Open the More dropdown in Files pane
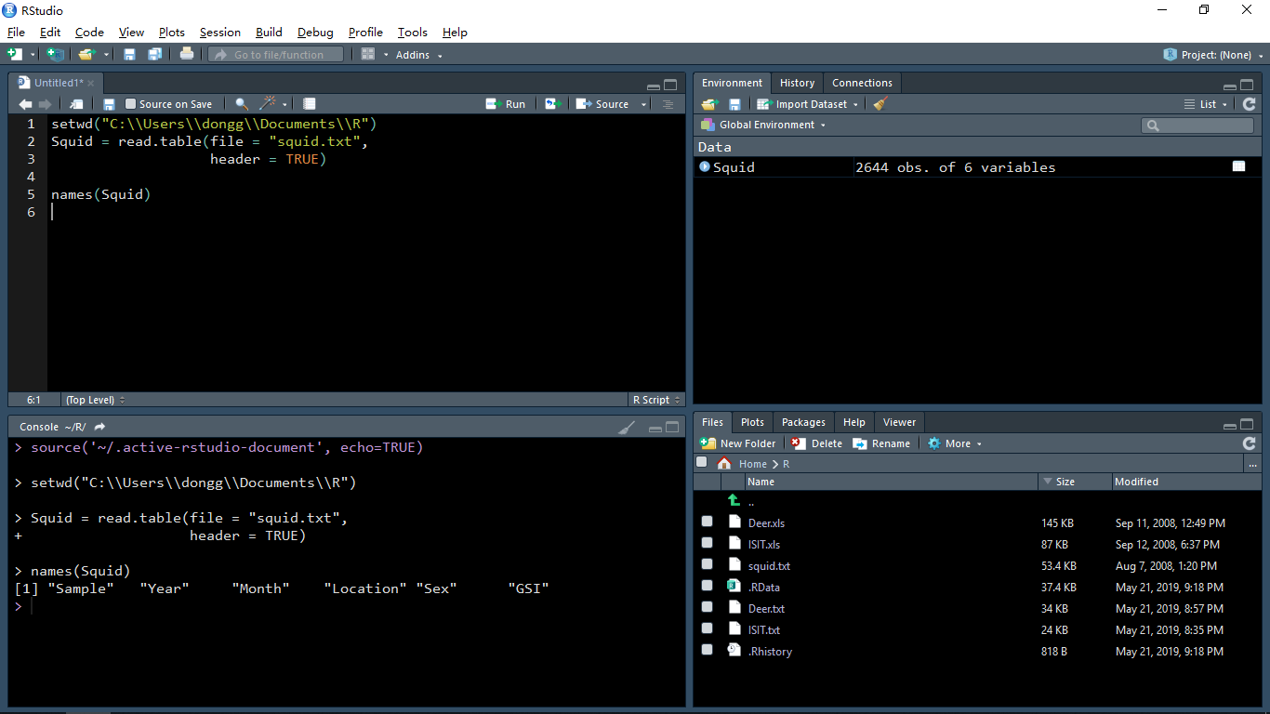This screenshot has height=714, width=1270. click(x=955, y=443)
